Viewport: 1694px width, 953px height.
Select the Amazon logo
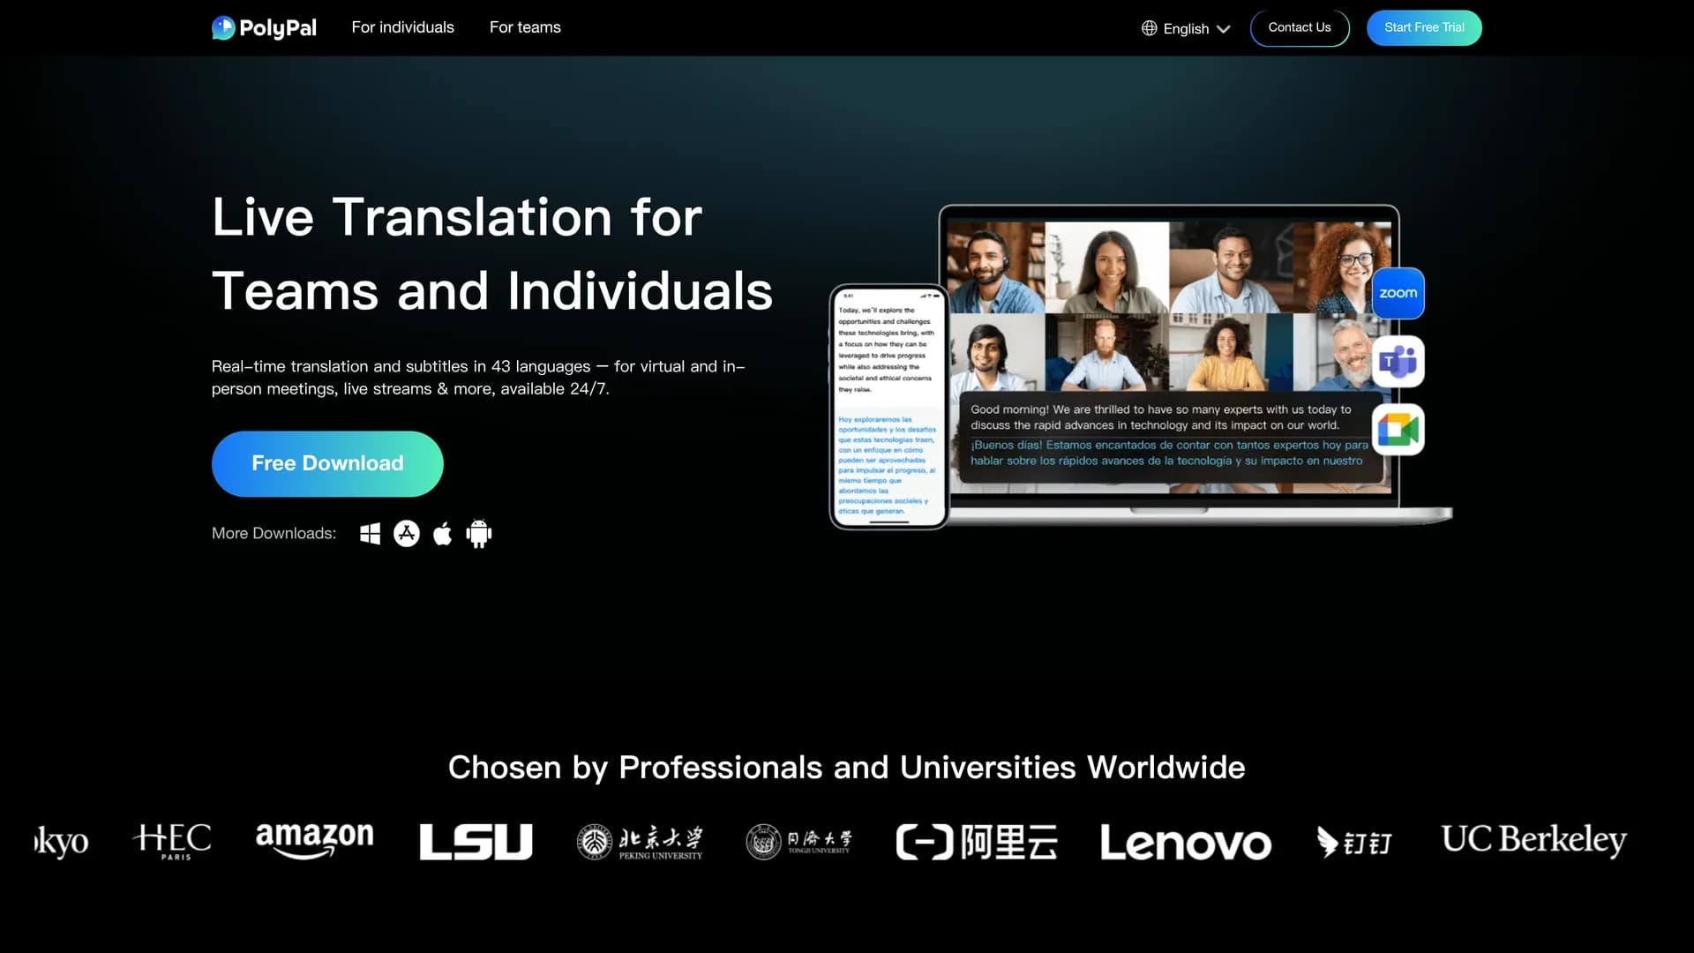pos(315,840)
